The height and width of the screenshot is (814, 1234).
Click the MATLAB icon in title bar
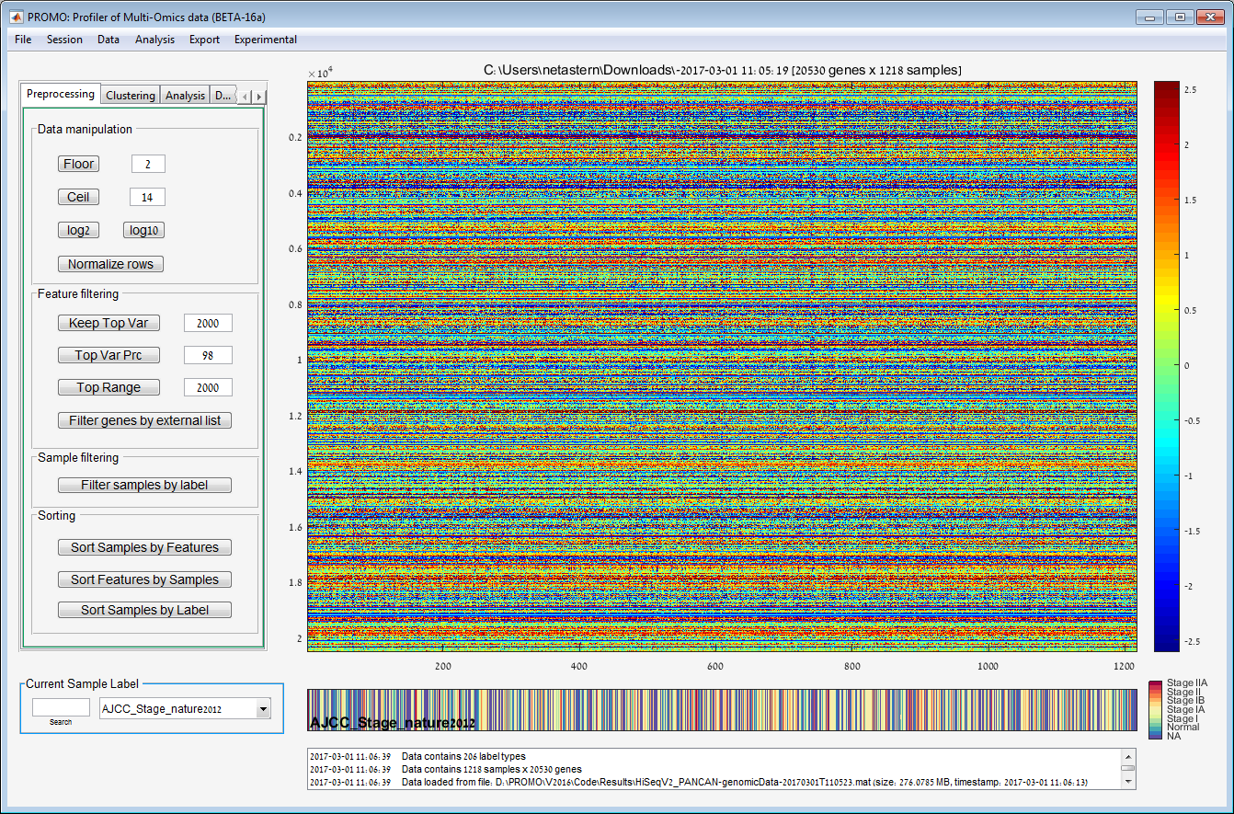pyautogui.click(x=16, y=17)
